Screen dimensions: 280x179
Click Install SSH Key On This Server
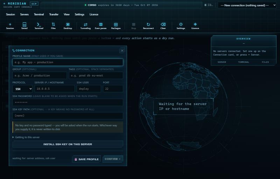coord(68,144)
